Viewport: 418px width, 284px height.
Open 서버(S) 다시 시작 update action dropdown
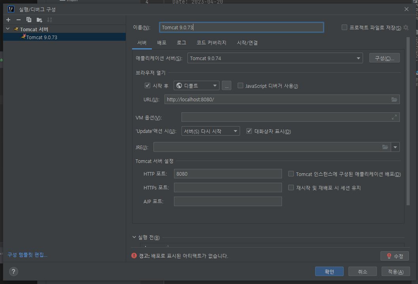(x=211, y=131)
